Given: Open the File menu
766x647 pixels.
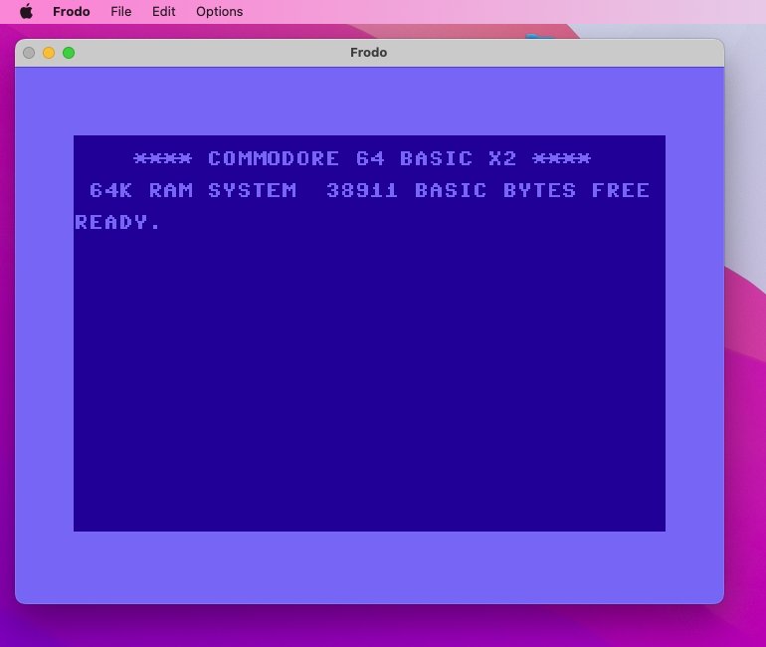Looking at the screenshot, I should pyautogui.click(x=120, y=11).
